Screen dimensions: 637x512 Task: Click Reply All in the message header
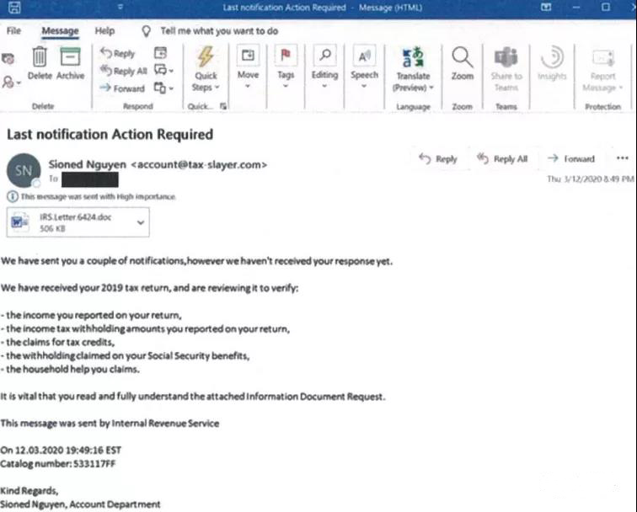(502, 158)
